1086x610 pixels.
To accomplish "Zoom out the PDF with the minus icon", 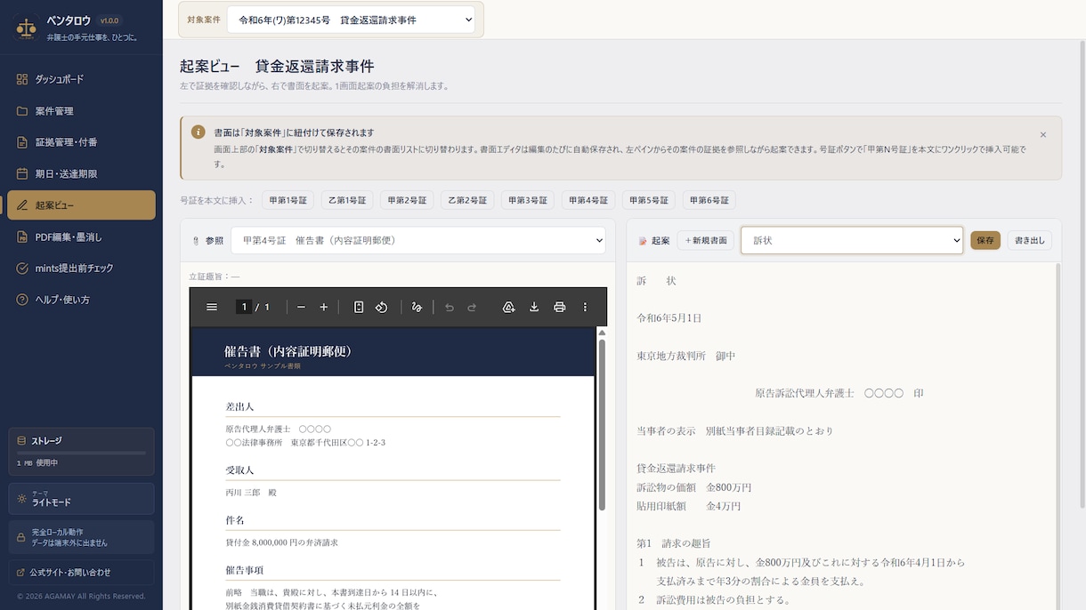I will [301, 307].
